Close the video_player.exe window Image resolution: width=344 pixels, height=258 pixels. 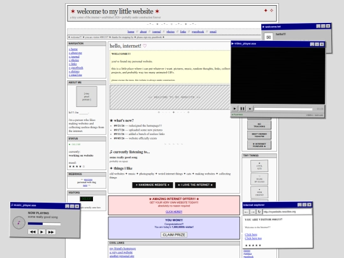pyautogui.click(x=322, y=45)
